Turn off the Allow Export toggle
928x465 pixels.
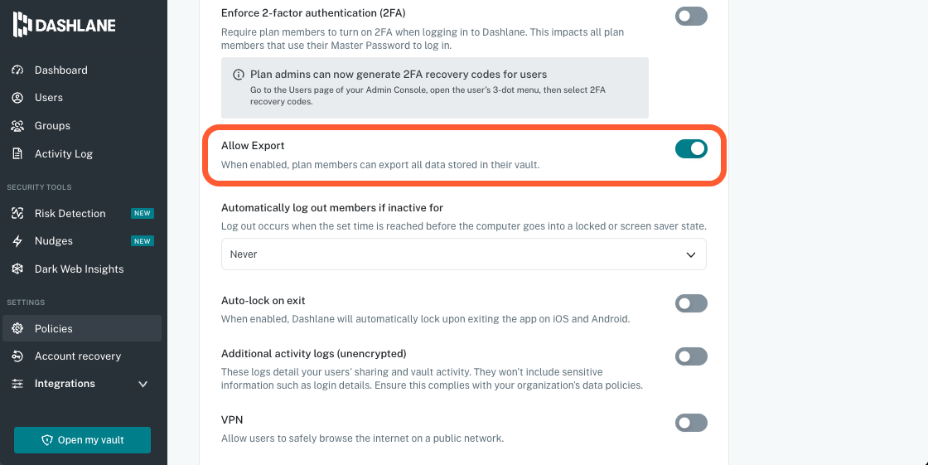691,148
